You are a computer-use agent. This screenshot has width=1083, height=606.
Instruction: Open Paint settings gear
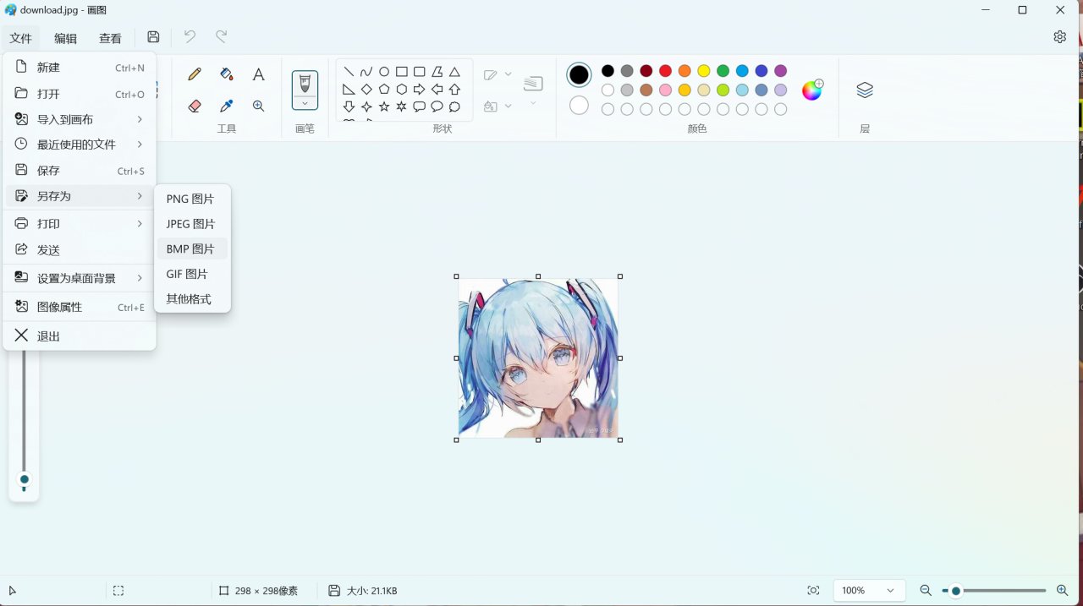[1059, 37]
